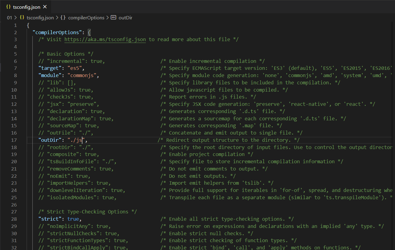The height and width of the screenshot is (250, 395).
Task: Click the commented "tsBuildInfoFile" line
Action: (77, 161)
